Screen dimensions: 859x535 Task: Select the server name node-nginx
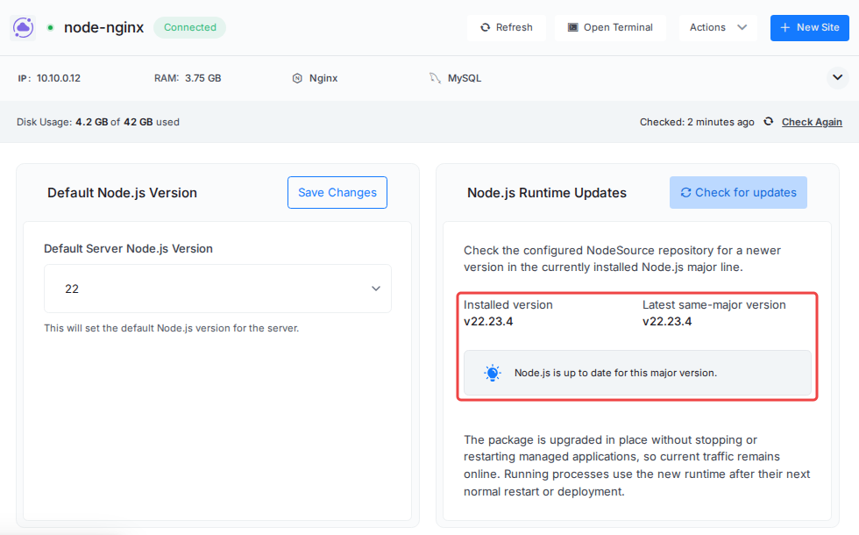104,27
